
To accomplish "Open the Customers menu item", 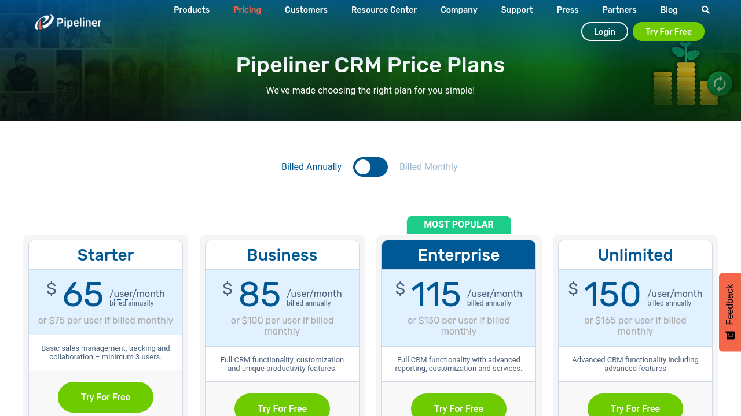I will tap(306, 10).
